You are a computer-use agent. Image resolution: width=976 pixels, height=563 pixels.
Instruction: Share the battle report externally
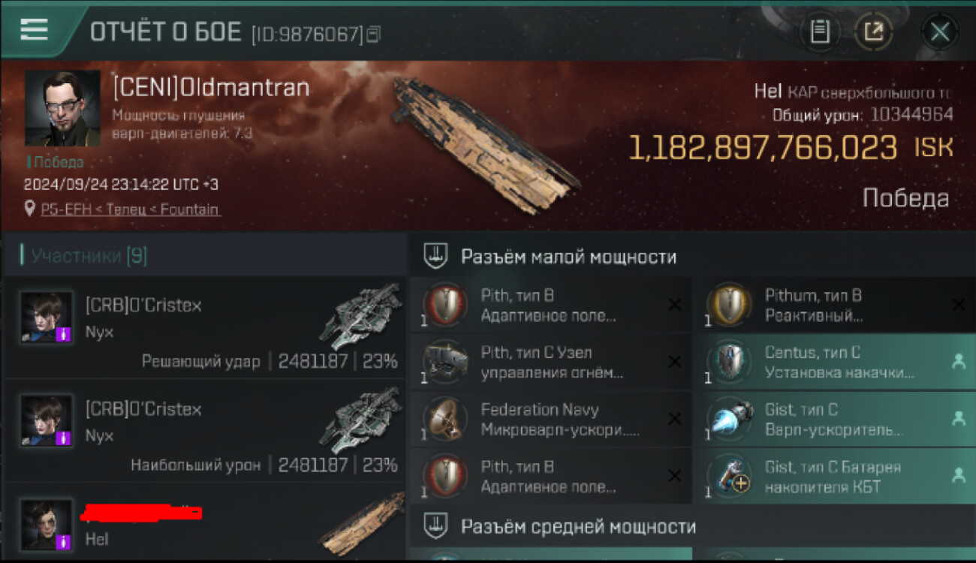pos(874,32)
